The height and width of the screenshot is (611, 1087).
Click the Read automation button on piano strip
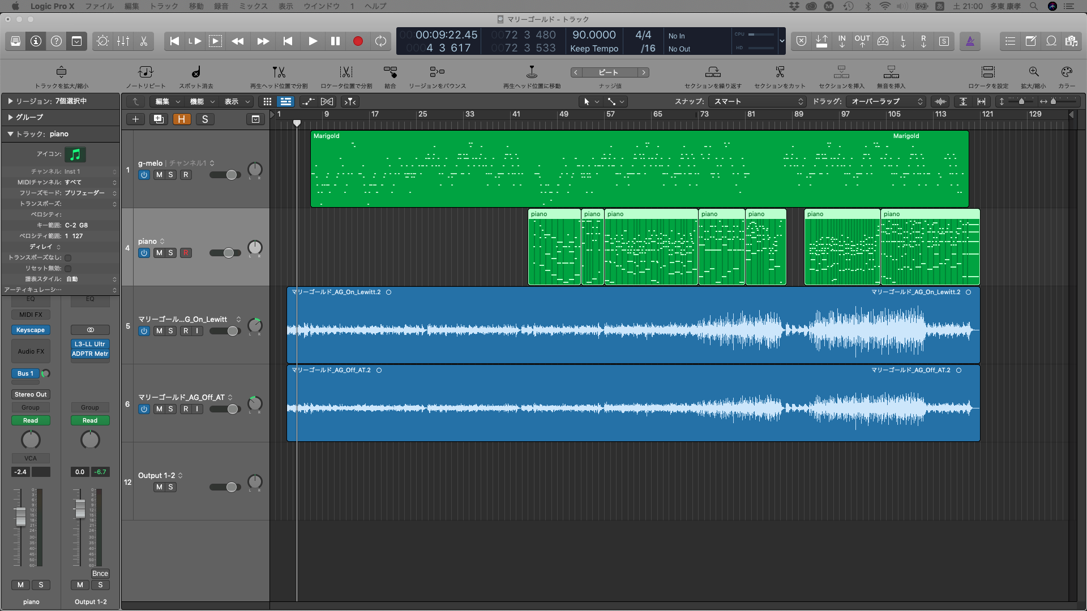click(31, 420)
